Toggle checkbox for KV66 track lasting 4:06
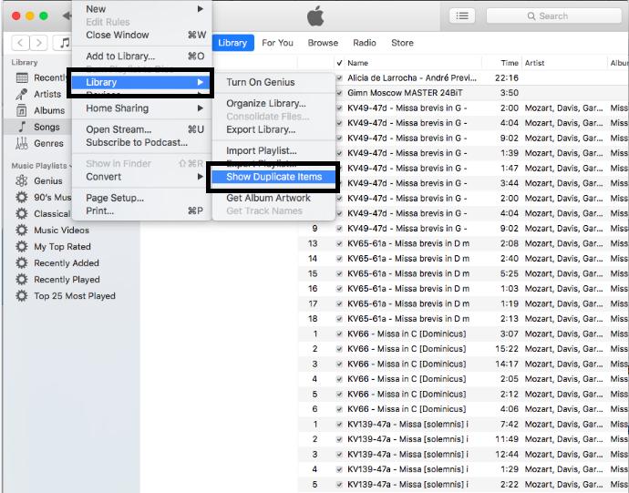 click(339, 409)
